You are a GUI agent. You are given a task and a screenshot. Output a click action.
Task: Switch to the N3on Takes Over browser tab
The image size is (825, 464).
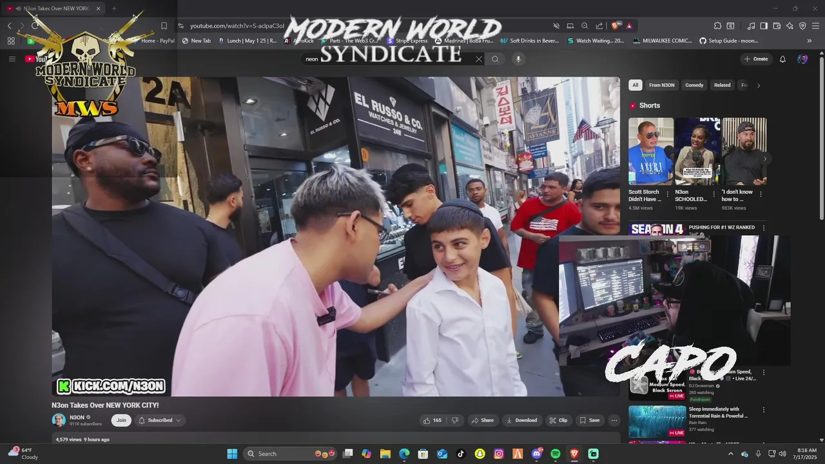click(54, 8)
